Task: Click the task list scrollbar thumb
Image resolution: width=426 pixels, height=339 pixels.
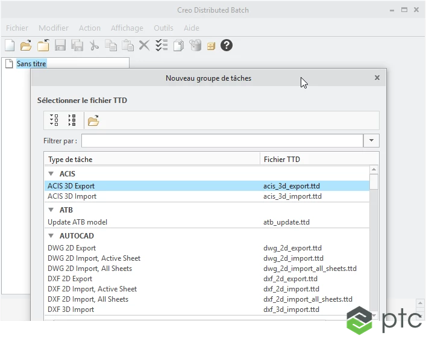Action: 374,182
